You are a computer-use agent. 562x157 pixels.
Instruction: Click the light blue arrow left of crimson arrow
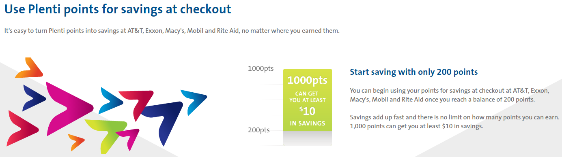(x=112, y=99)
